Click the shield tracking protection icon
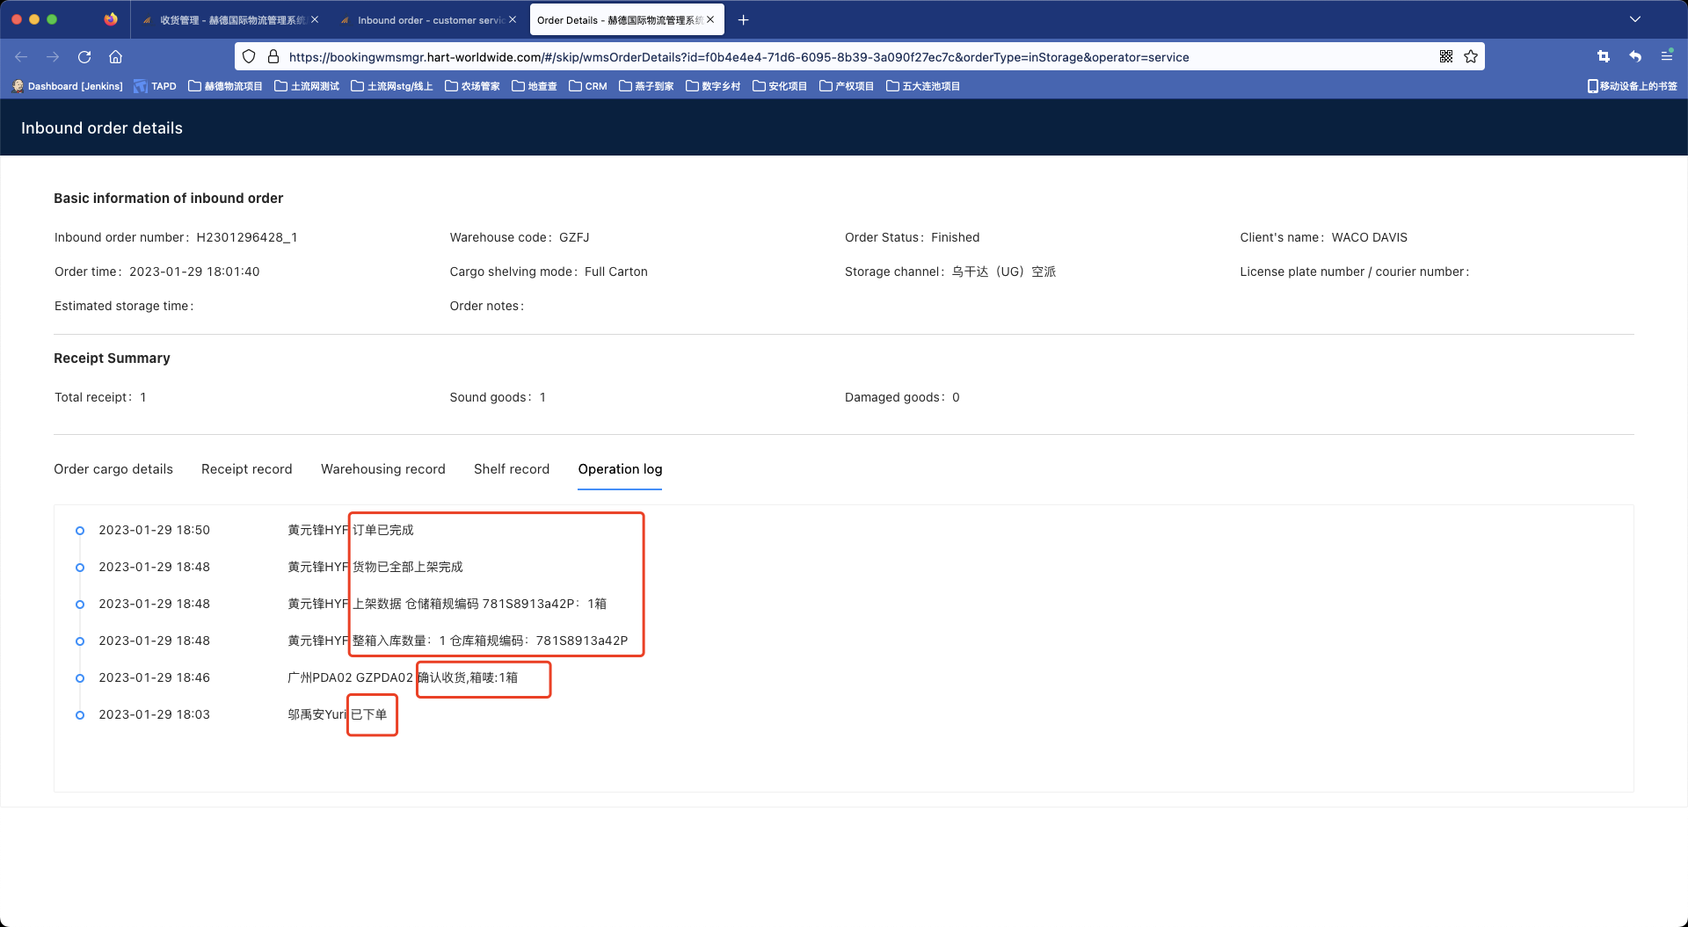Screen dimensions: 1688x927 [249, 57]
